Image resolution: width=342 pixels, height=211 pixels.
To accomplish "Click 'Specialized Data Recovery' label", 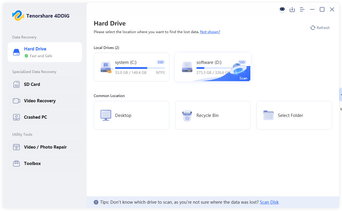I will (x=34, y=72).
